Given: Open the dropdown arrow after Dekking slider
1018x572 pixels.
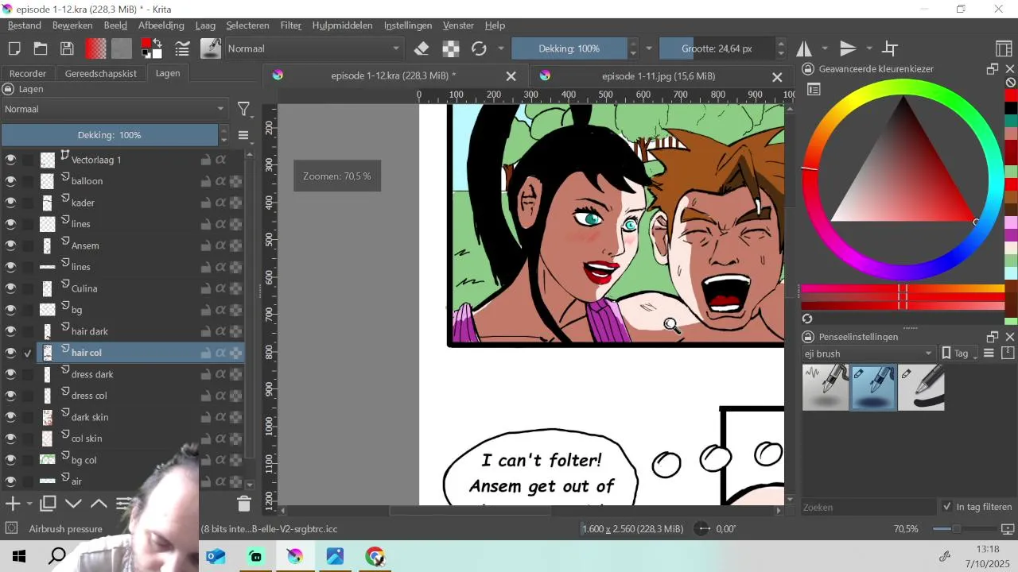Looking at the screenshot, I should pyautogui.click(x=649, y=48).
